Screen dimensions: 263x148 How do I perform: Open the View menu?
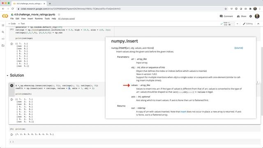(23, 18)
